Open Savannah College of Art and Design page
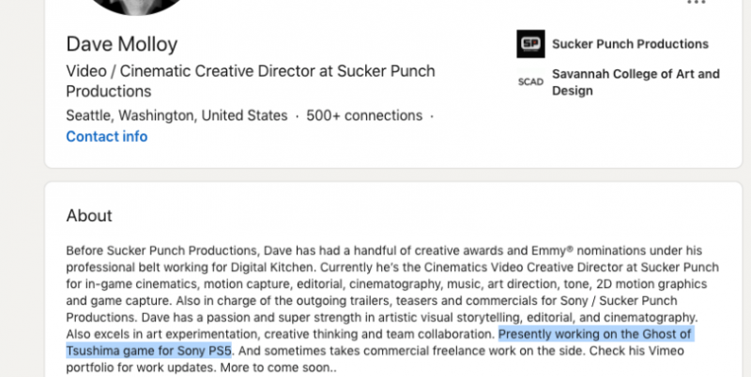The width and height of the screenshot is (751, 377). pos(636,82)
